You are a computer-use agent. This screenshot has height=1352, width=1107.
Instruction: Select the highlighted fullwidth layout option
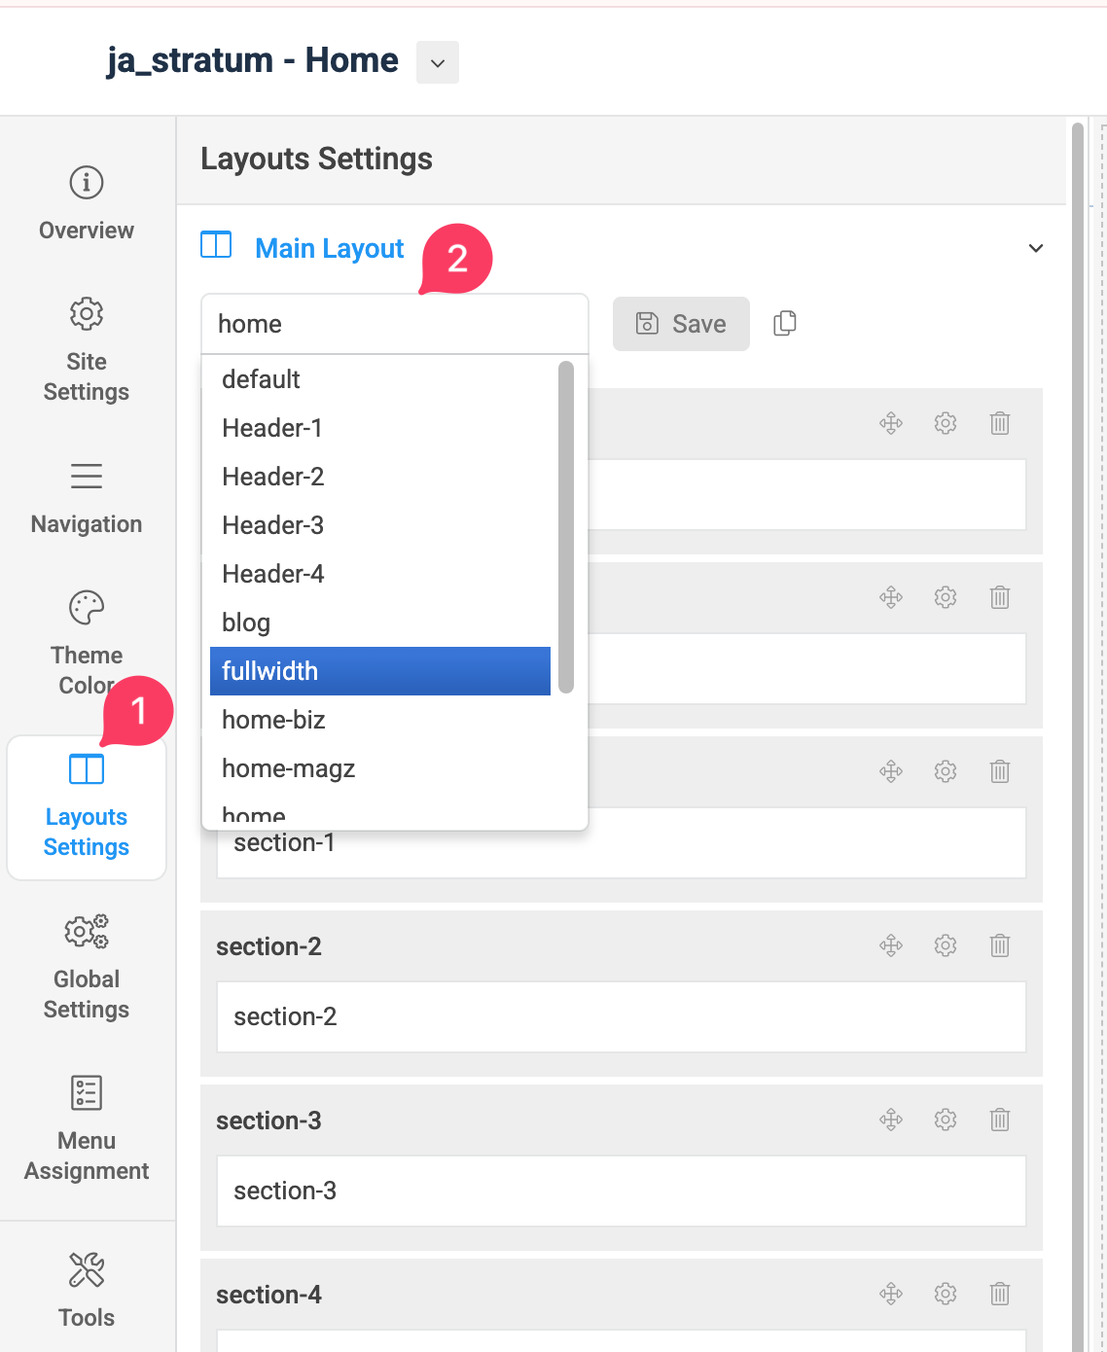[380, 671]
